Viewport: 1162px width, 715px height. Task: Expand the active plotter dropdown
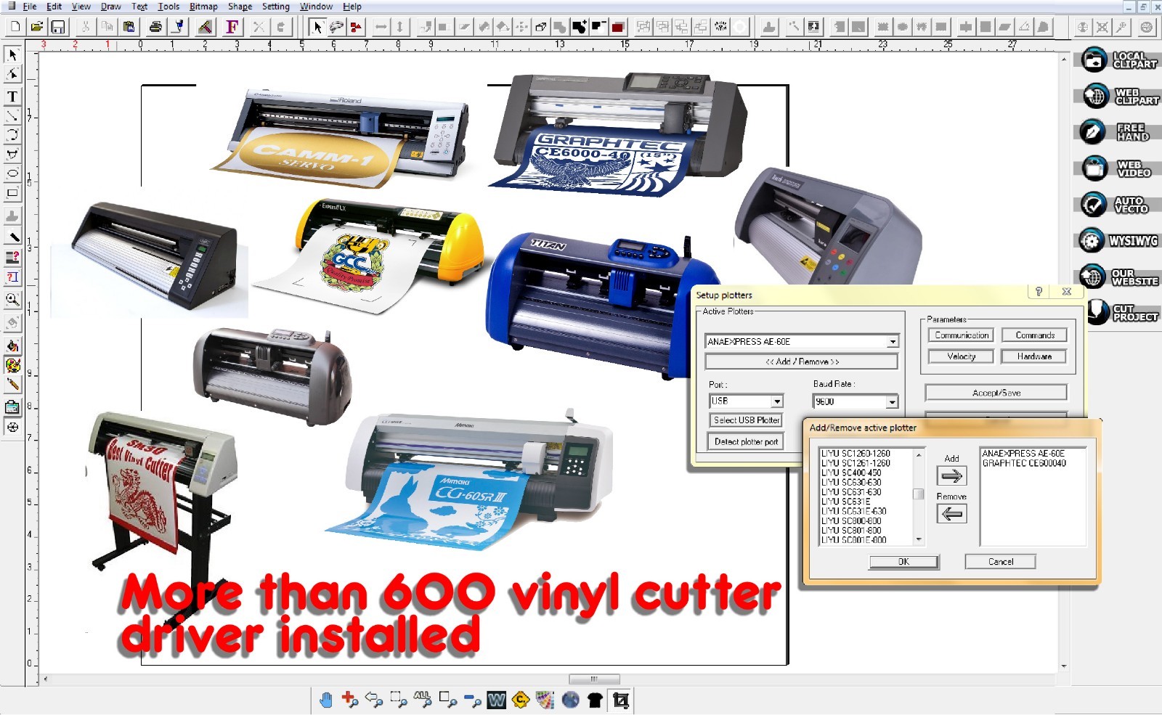[x=893, y=341]
